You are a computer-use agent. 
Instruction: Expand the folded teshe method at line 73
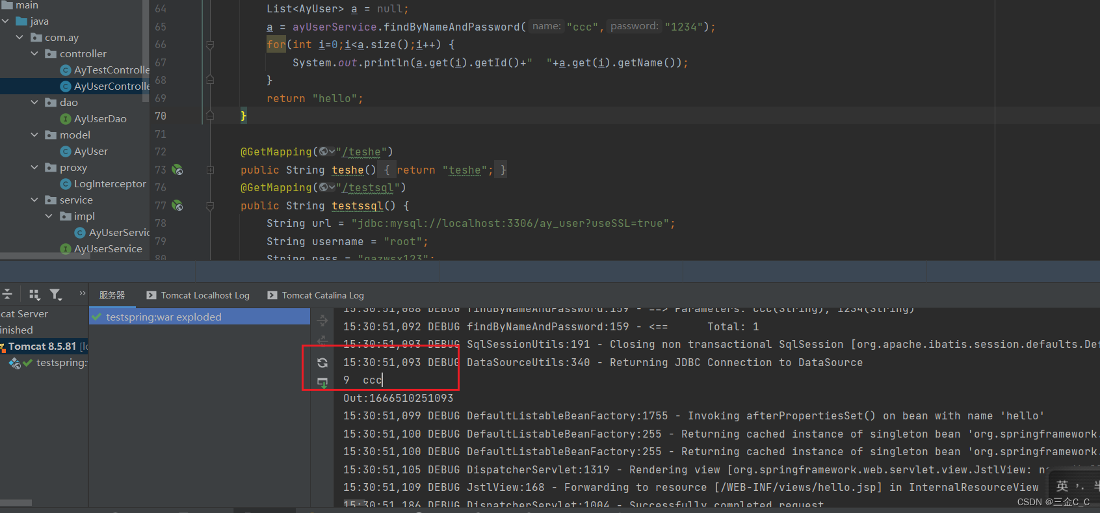(x=210, y=170)
